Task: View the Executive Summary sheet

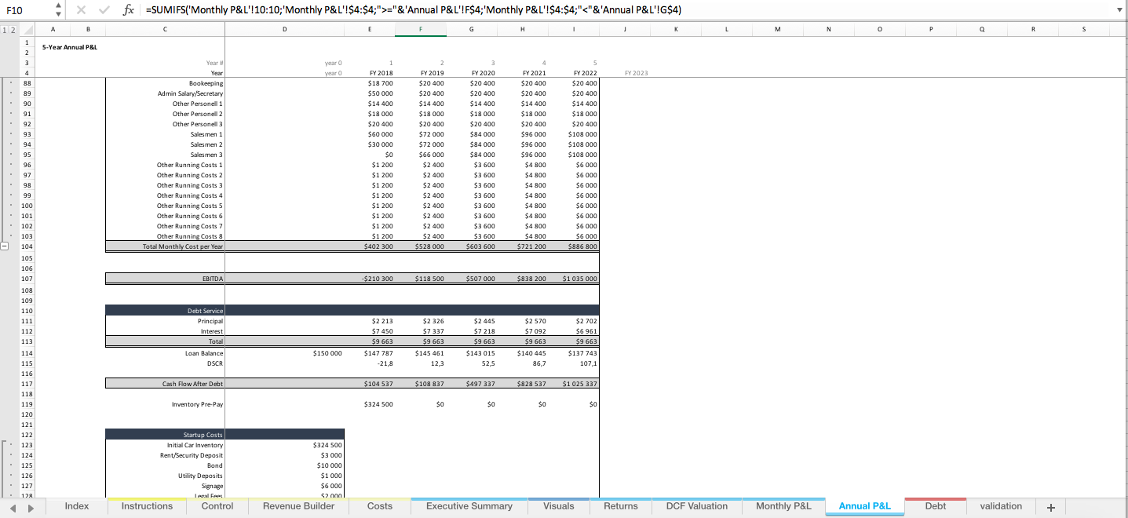Action: [x=469, y=506]
